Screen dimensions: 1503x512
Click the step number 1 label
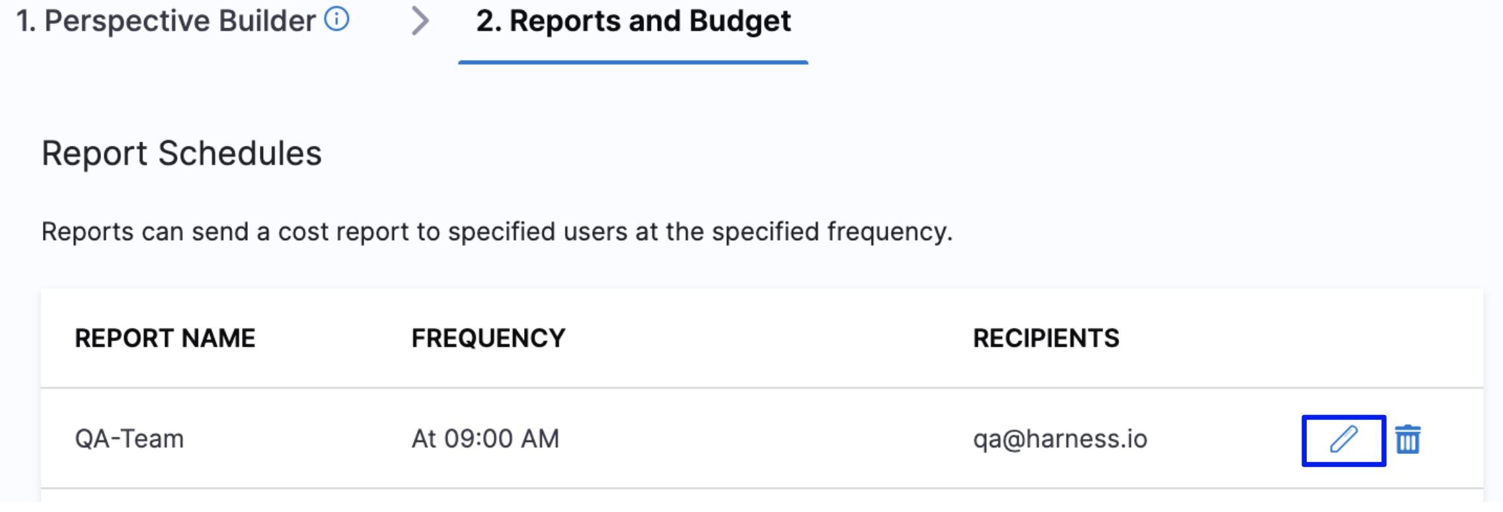click(26, 21)
